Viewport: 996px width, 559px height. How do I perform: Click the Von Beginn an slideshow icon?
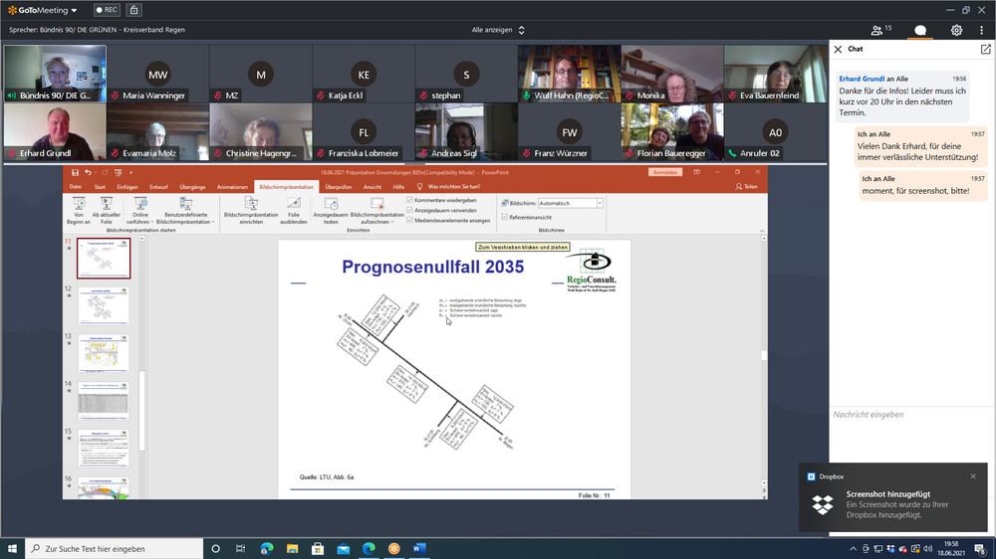(79, 204)
